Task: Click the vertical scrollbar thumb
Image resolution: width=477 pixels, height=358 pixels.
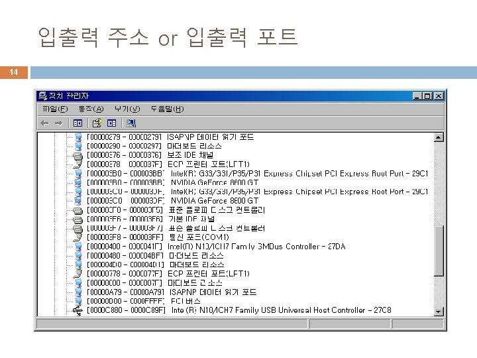Action: click(x=439, y=251)
